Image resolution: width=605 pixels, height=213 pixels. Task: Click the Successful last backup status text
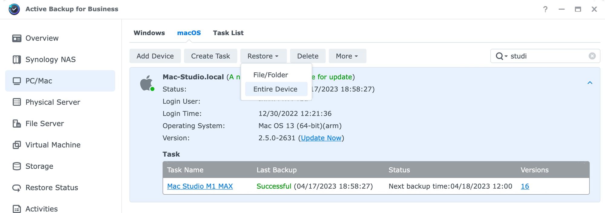point(274,186)
